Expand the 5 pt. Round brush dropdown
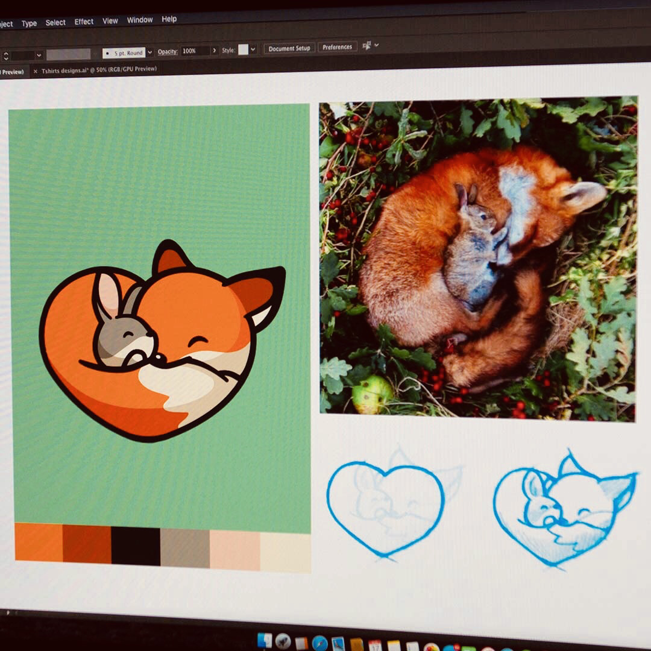This screenshot has height=651, width=651. 150,52
